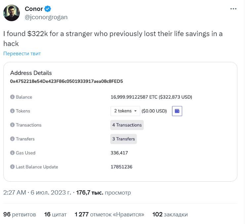
Task: Click info icon beside Last Balance Update
Action: click(13, 167)
